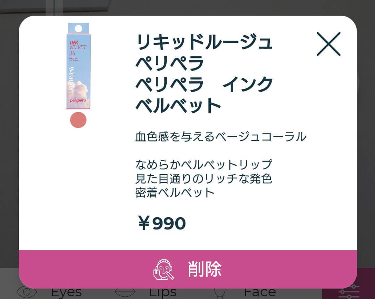Click the ¥990 price label
The image size is (375, 299).
[x=162, y=223]
